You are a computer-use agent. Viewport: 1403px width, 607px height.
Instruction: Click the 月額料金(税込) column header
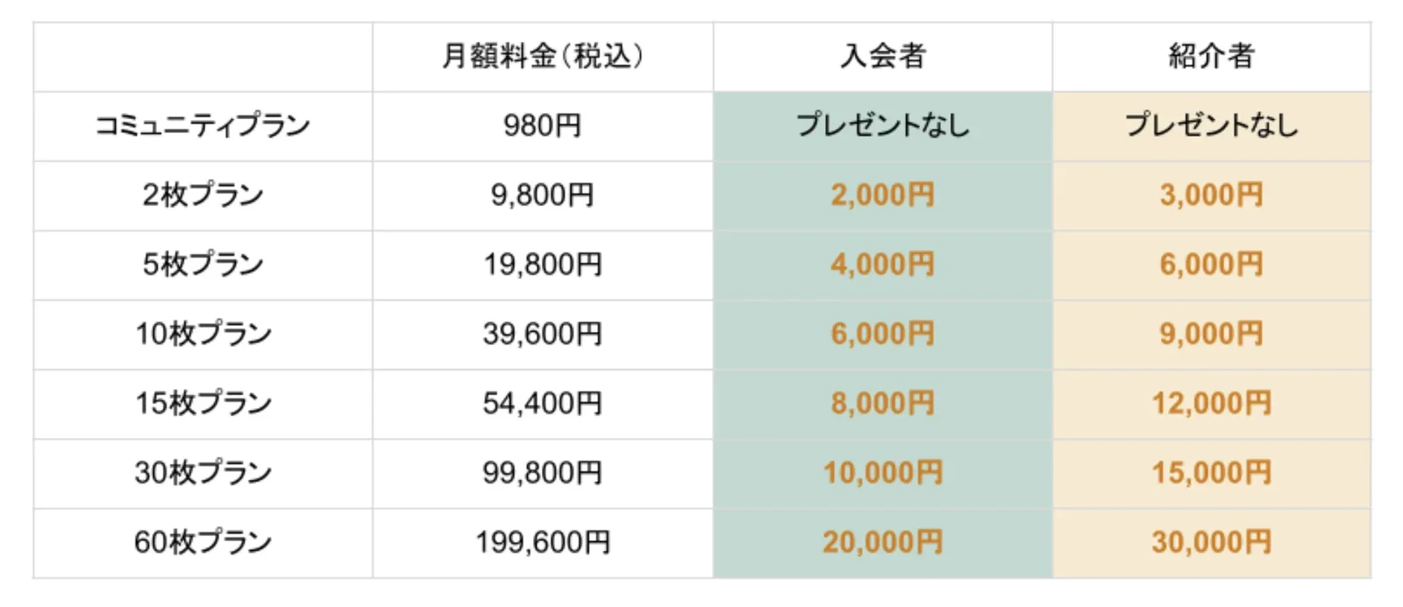[x=543, y=57]
